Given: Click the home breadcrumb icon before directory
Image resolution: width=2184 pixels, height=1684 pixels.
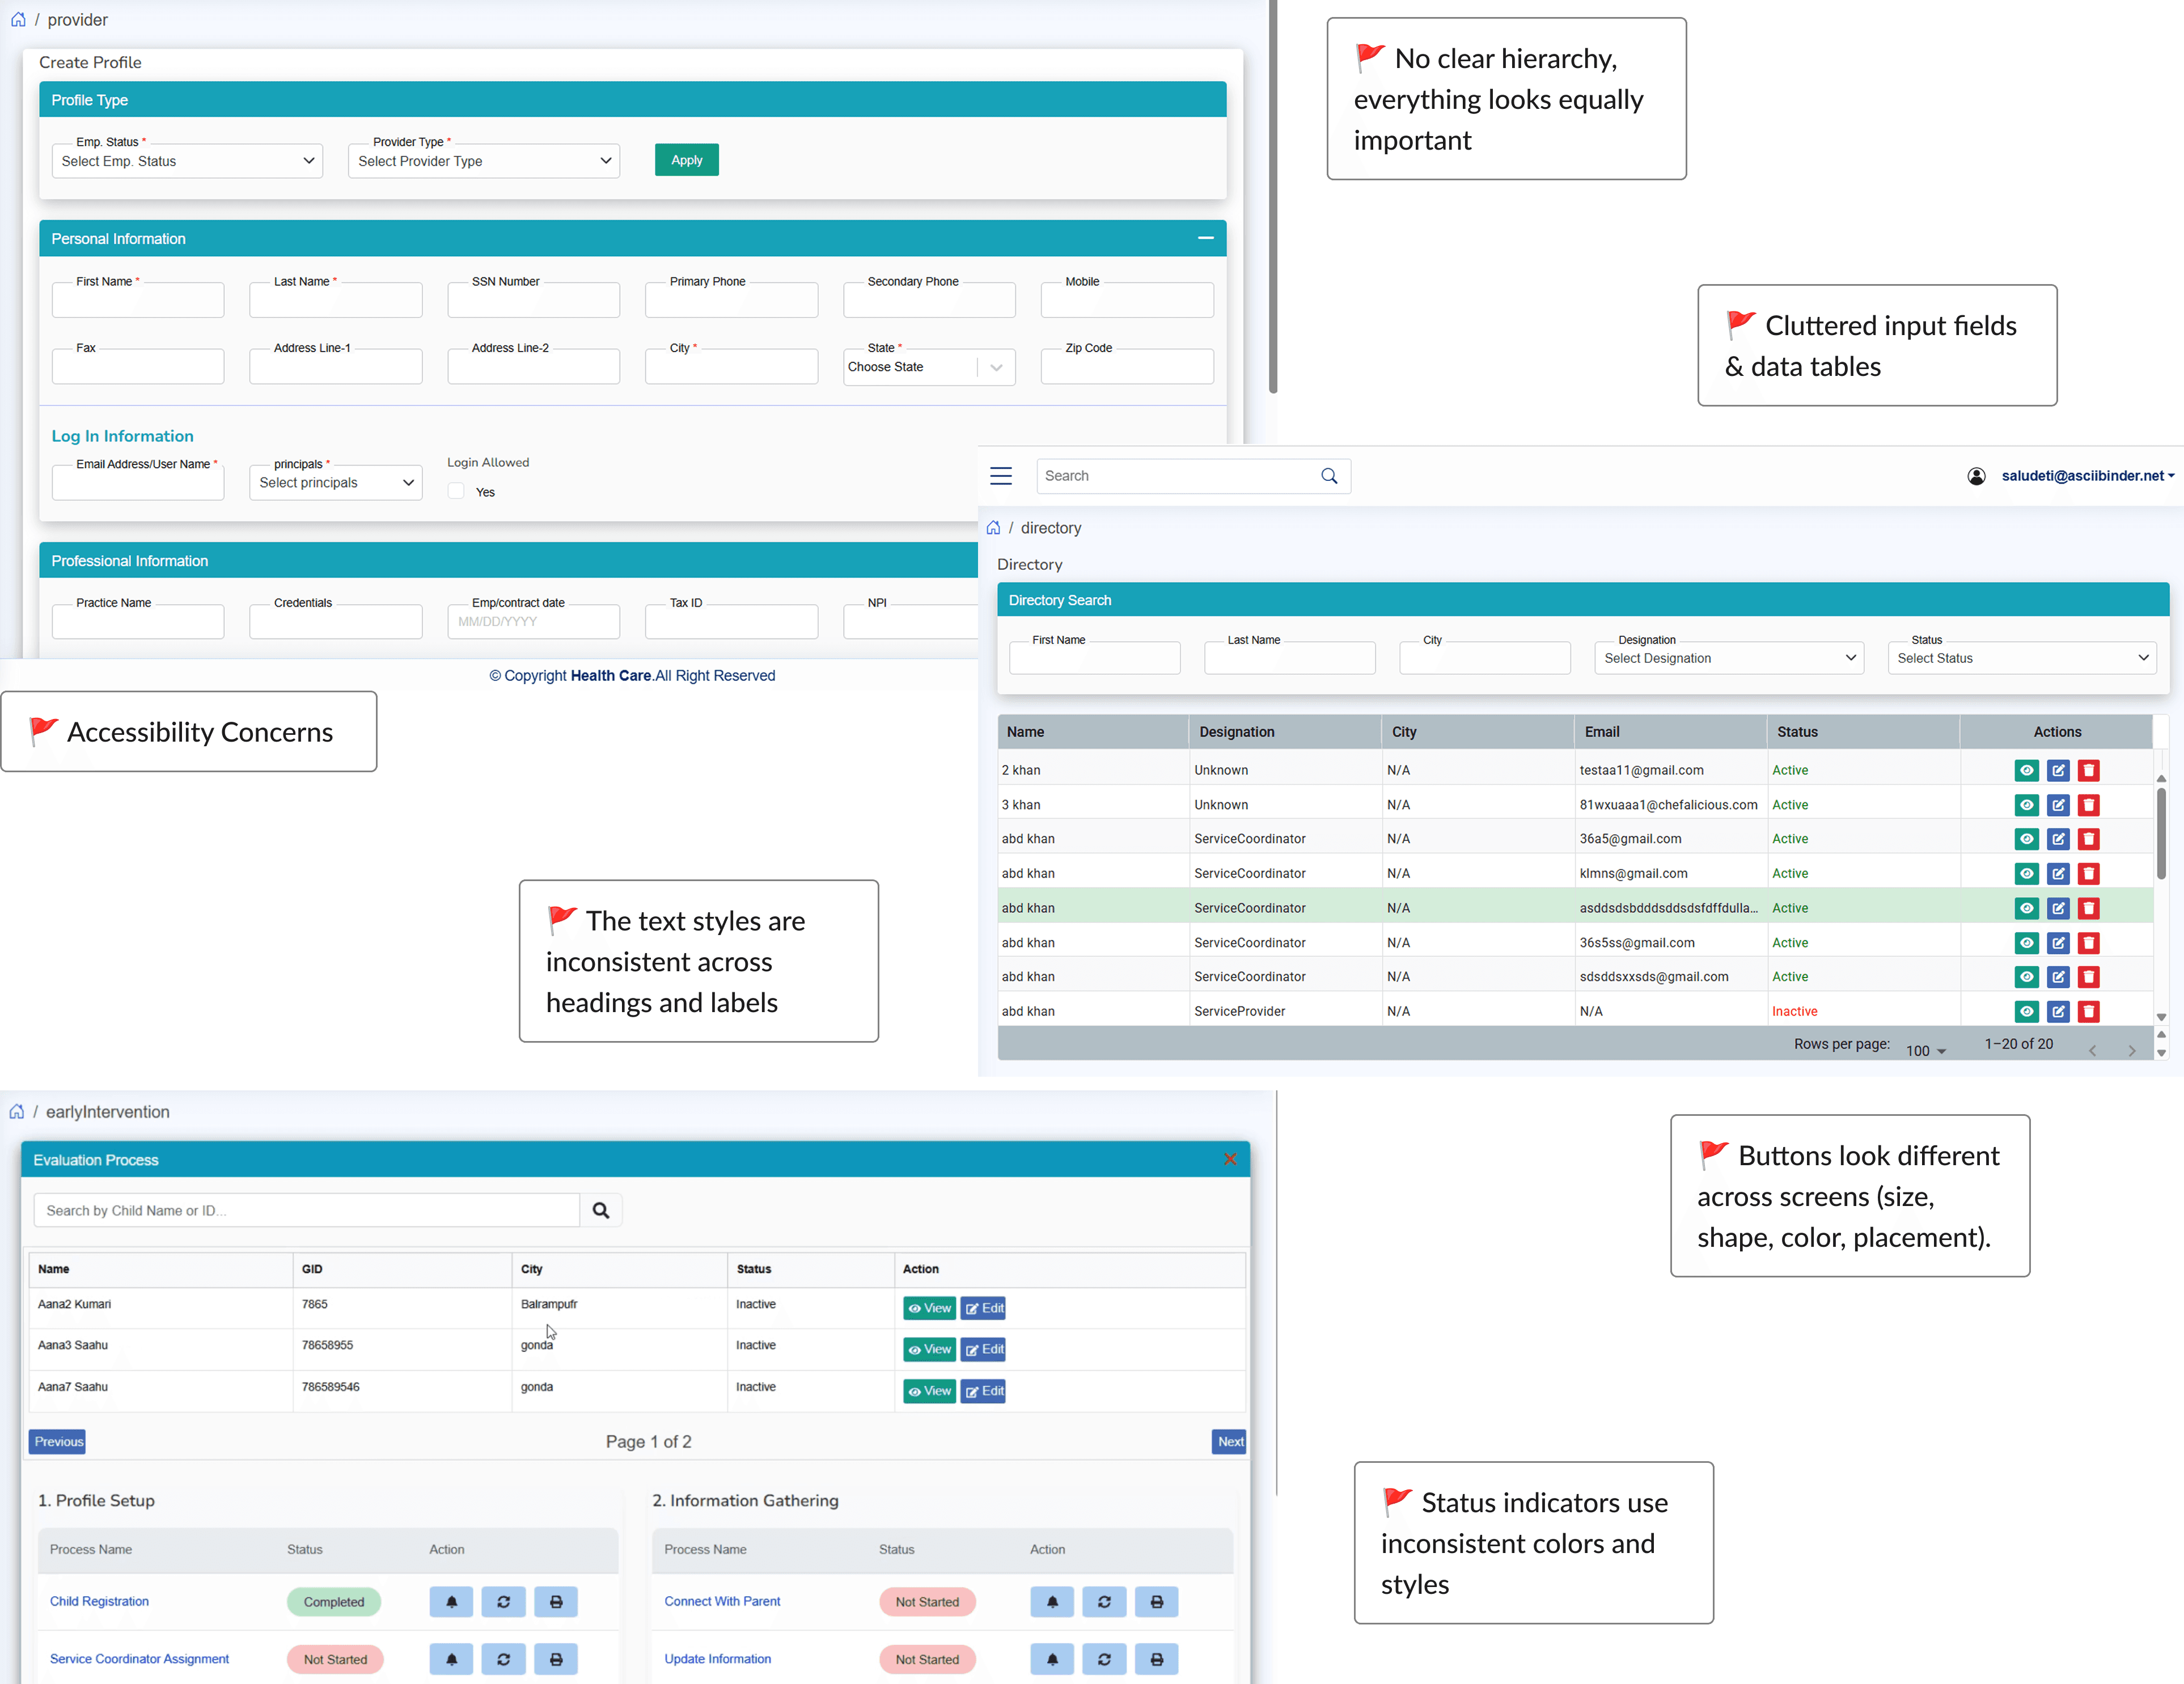Looking at the screenshot, I should 993,528.
